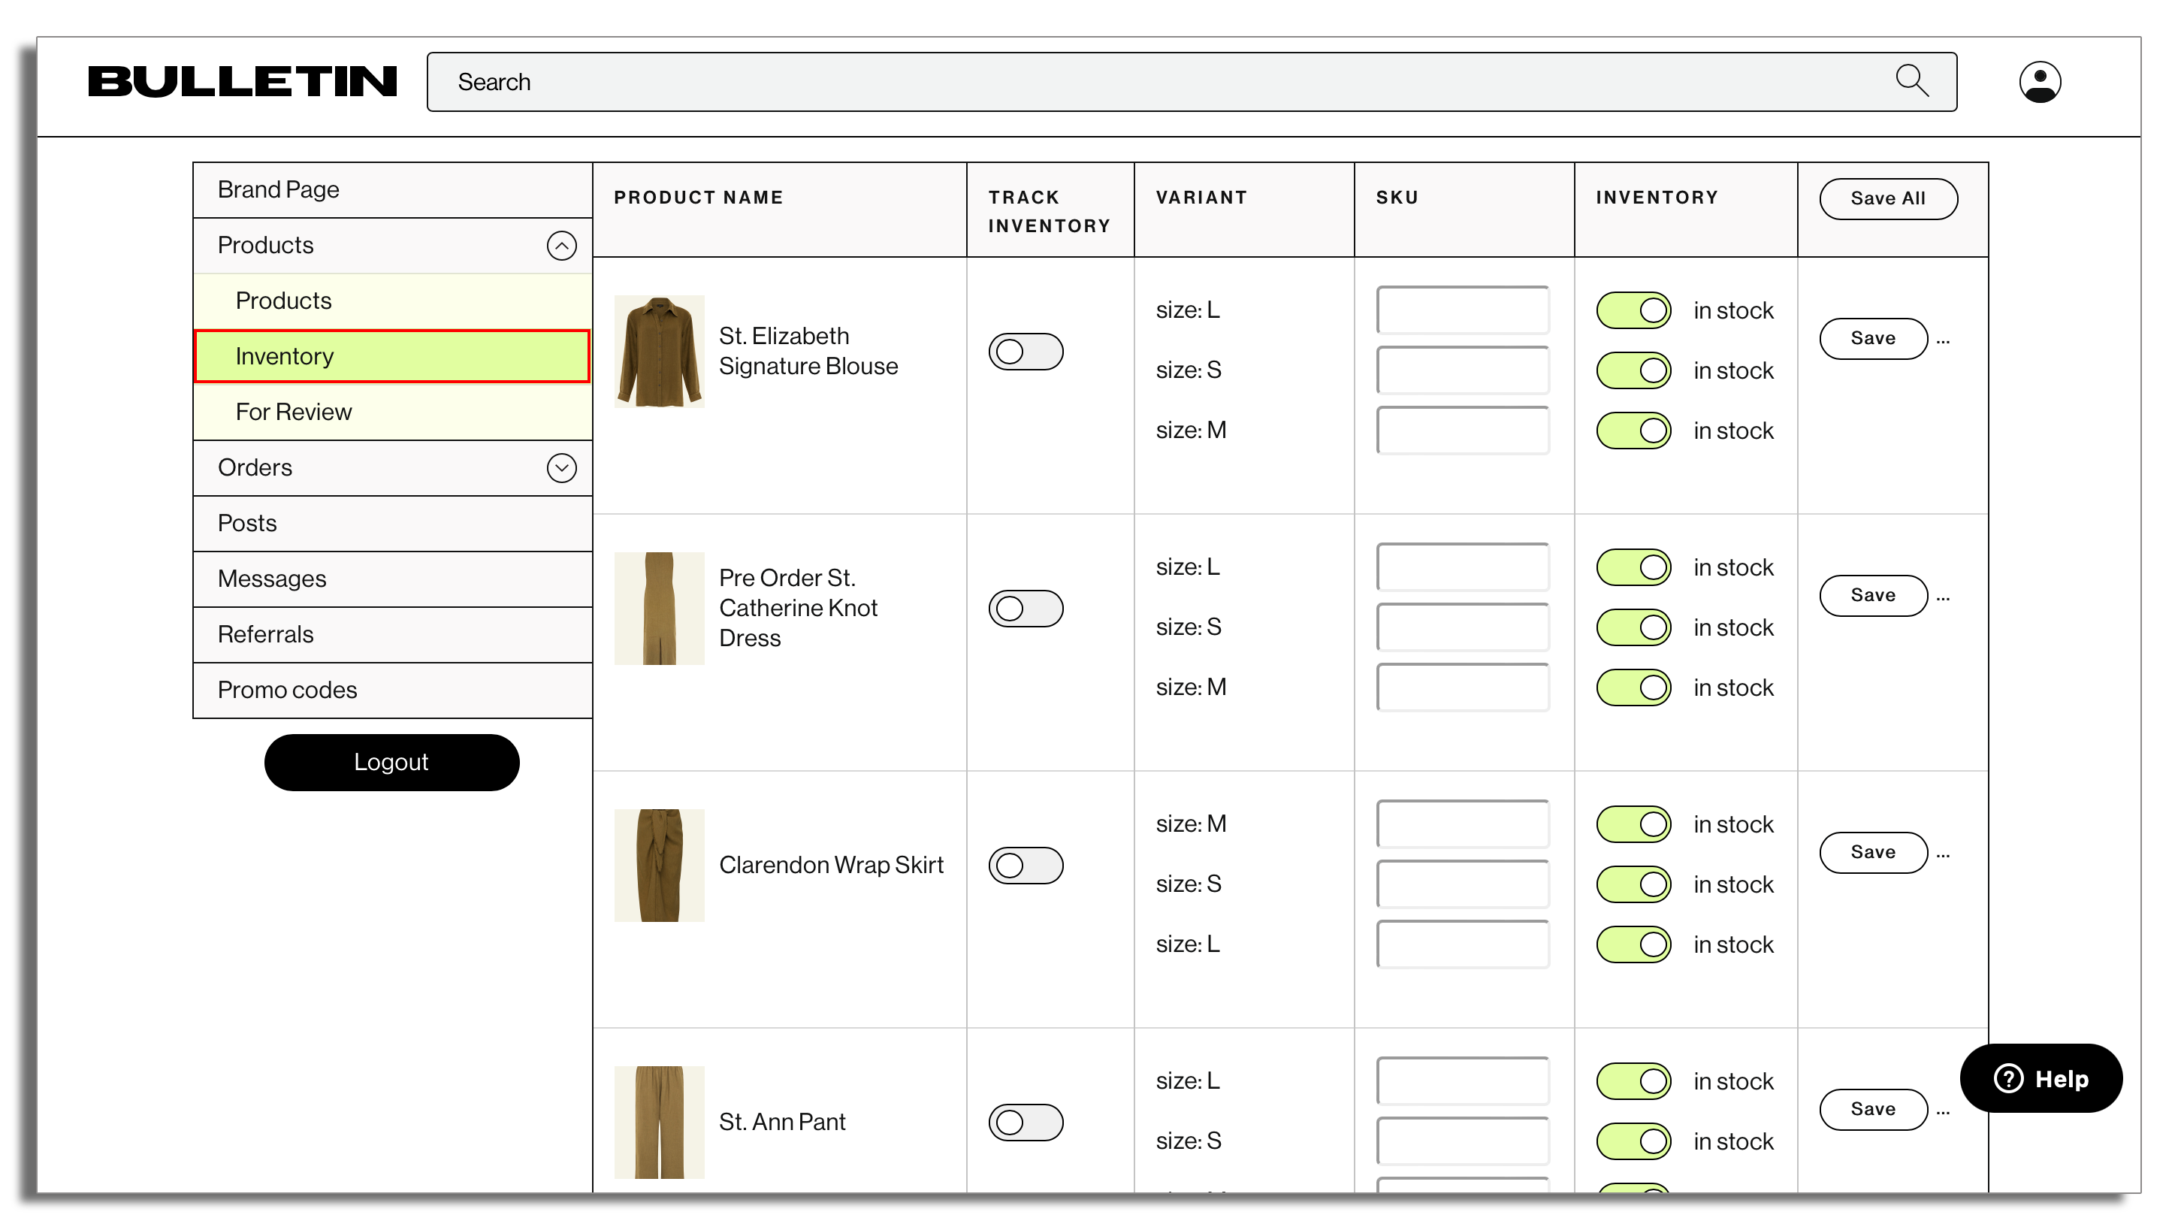Click SKU field for St. Elizabeth Blouse size M
Image resolution: width=2178 pixels, height=1230 pixels.
1463,431
